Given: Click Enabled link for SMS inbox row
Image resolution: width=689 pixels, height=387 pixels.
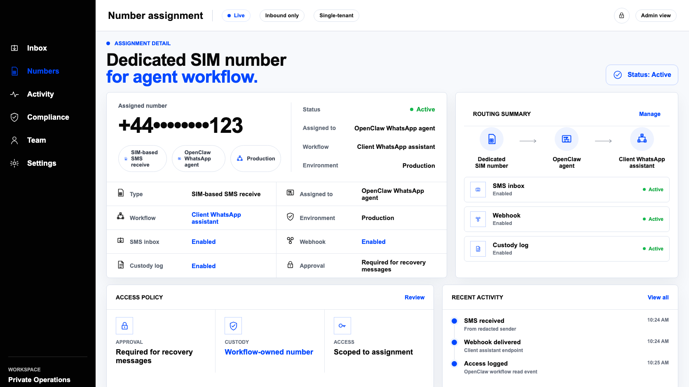Looking at the screenshot, I should 204,242.
